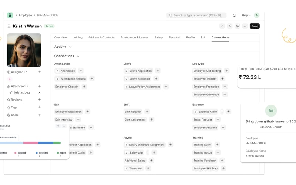This screenshot has height=185, width=296.
Task: Open the Help dropdown menu
Action: (246, 16)
